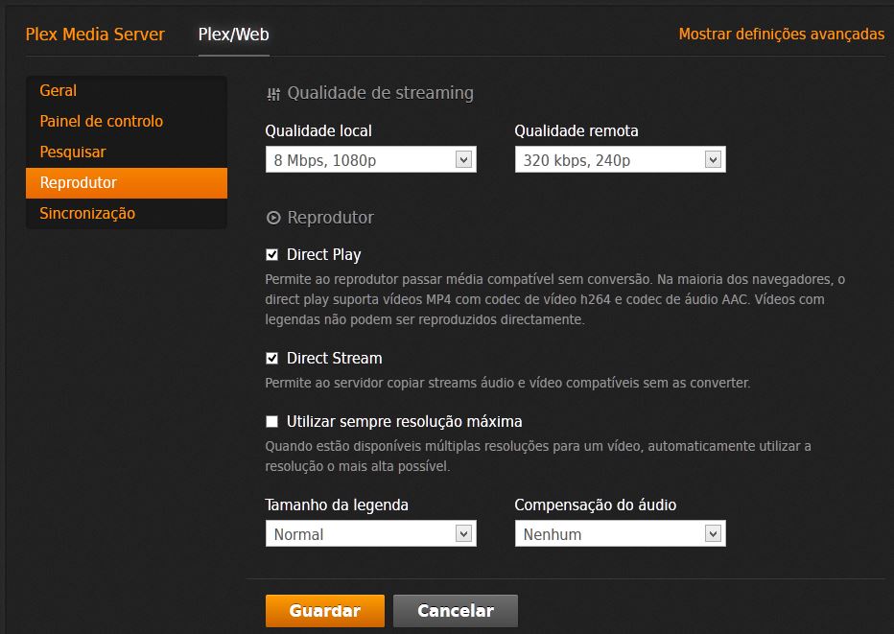
Task: Click Mostrar definições avançadas link
Action: [x=781, y=35]
